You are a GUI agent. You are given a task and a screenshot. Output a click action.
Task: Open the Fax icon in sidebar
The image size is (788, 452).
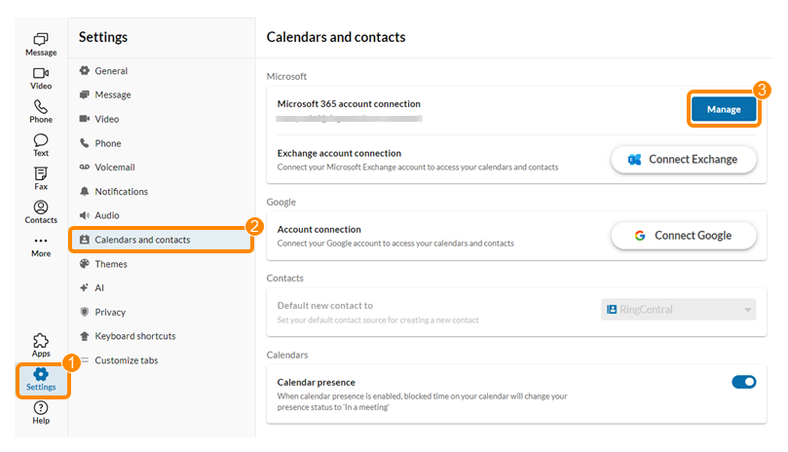[41, 173]
